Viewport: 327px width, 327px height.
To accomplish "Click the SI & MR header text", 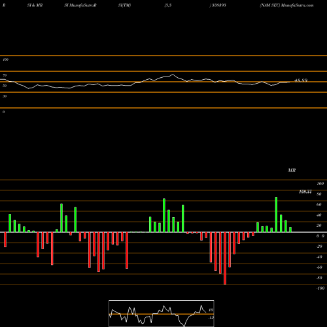I will tap(35, 5).
